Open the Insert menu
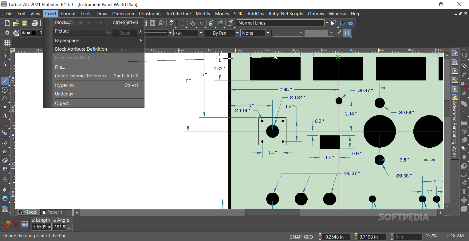The width and height of the screenshot is (469, 241). 51,14
